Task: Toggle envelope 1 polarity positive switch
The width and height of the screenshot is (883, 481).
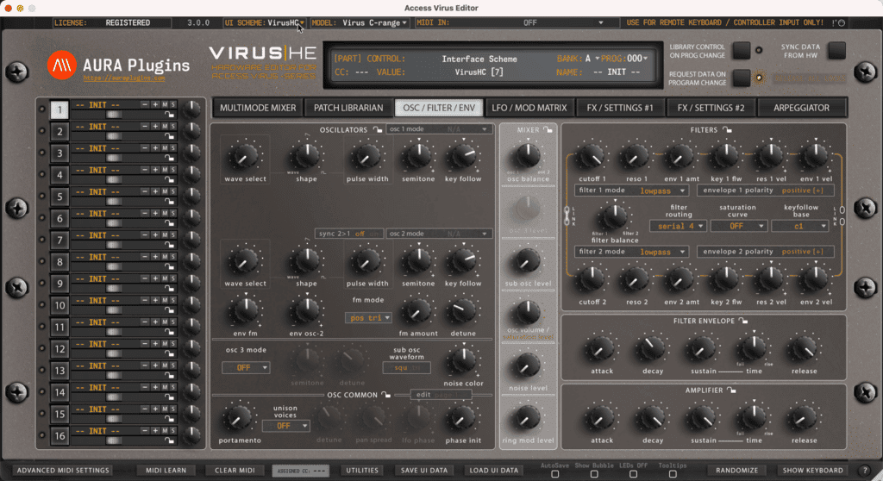Action: pyautogui.click(x=766, y=191)
